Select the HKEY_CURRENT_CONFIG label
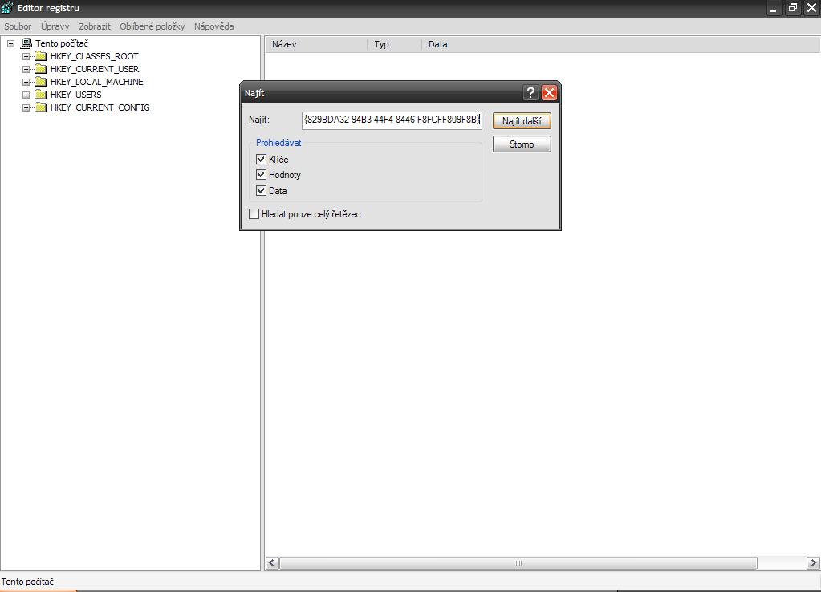This screenshot has width=821, height=592. click(x=100, y=107)
